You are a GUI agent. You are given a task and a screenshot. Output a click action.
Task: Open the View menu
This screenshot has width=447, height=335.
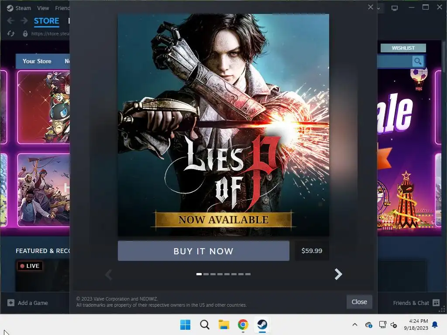tap(43, 8)
